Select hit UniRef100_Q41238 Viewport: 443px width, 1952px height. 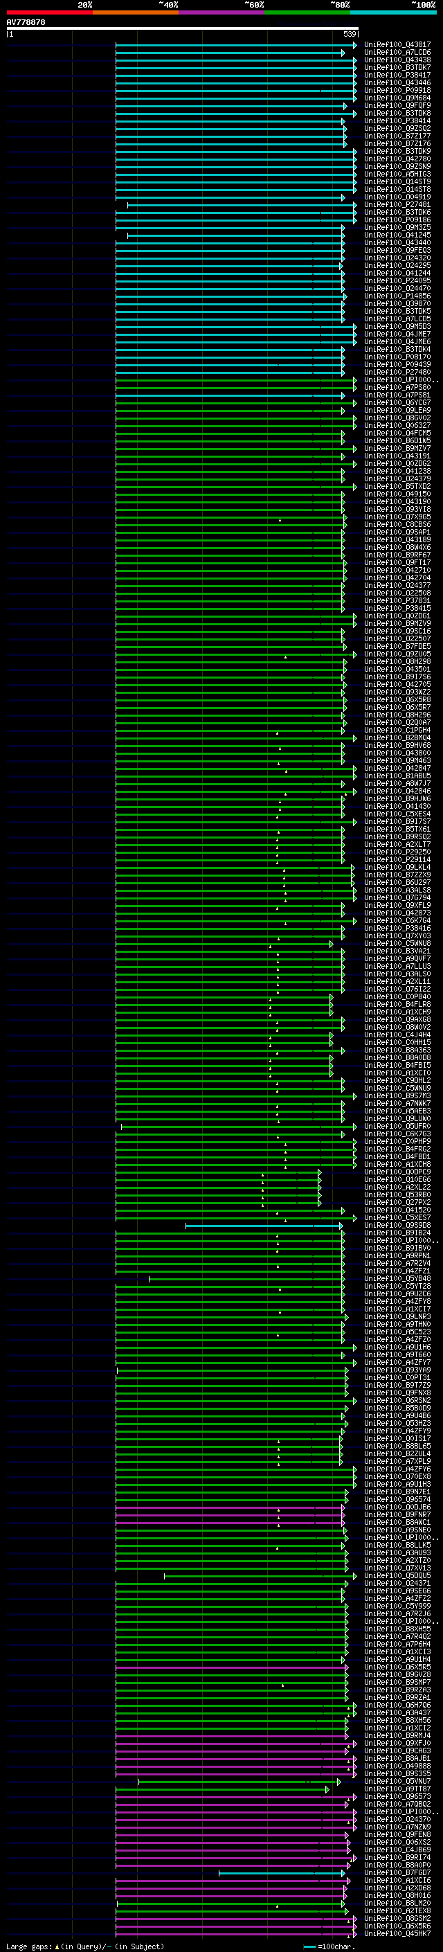point(397,472)
